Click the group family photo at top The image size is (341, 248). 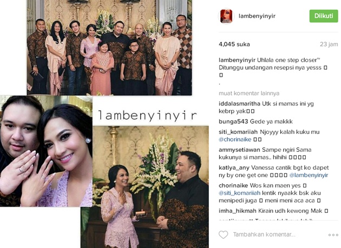[109, 48]
